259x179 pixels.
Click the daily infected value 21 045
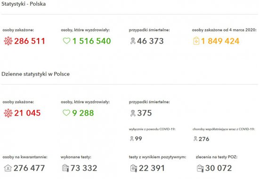click(x=27, y=113)
